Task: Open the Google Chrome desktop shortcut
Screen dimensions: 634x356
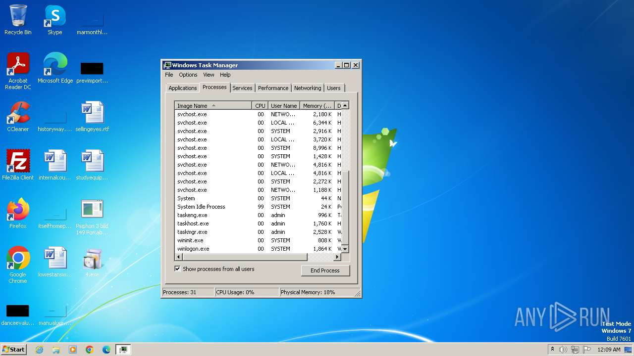Action: click(18, 265)
